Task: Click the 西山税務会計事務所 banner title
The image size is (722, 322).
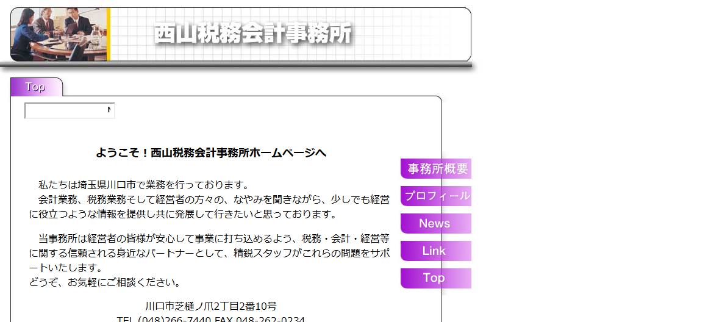Action: click(253, 34)
